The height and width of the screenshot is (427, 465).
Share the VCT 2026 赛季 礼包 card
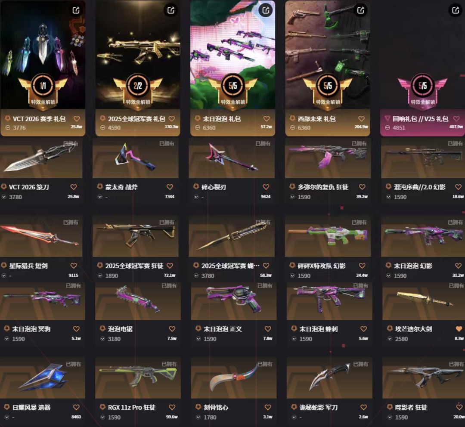click(76, 10)
